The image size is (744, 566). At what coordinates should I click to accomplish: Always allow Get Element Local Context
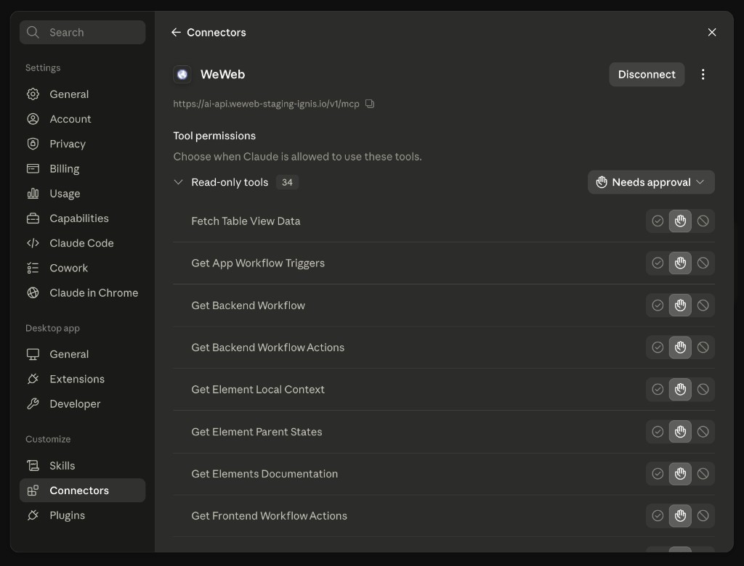click(x=657, y=389)
